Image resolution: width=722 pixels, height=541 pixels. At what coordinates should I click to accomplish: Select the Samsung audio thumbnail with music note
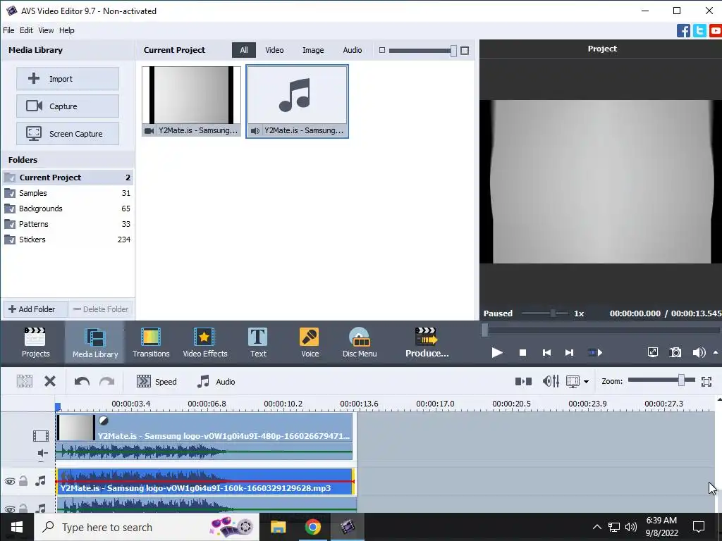coord(297,101)
